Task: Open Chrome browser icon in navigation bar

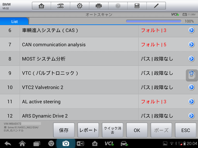Action: 51,143
